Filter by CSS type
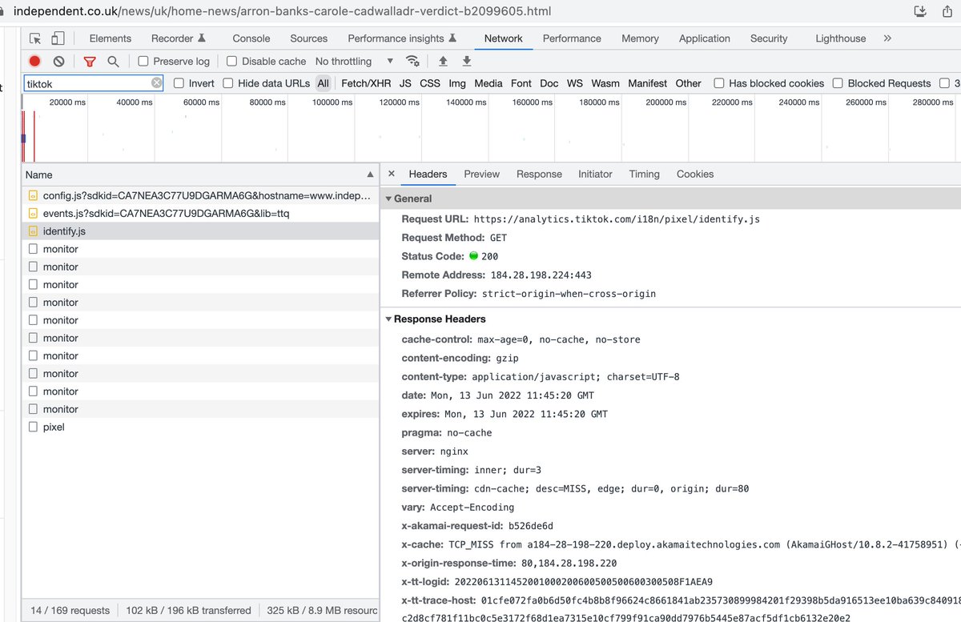This screenshot has height=622, width=961. [430, 83]
